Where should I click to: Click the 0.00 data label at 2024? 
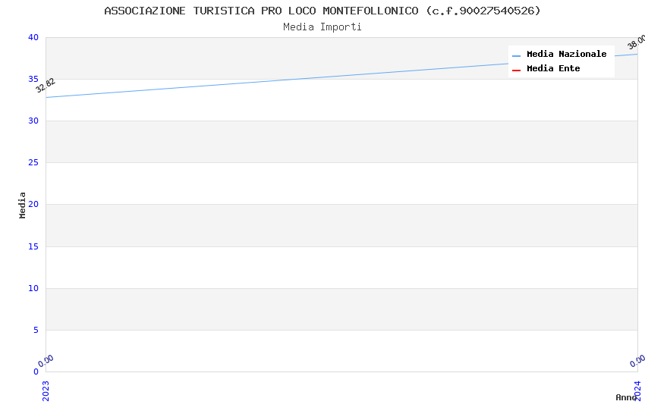[637, 361]
